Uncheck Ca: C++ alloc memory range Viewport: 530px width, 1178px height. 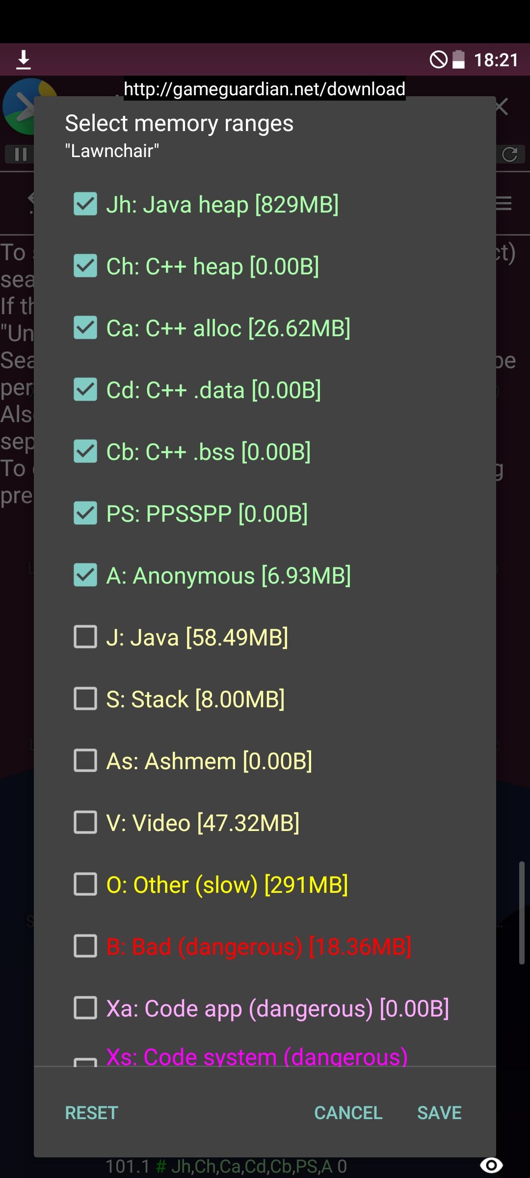[85, 328]
